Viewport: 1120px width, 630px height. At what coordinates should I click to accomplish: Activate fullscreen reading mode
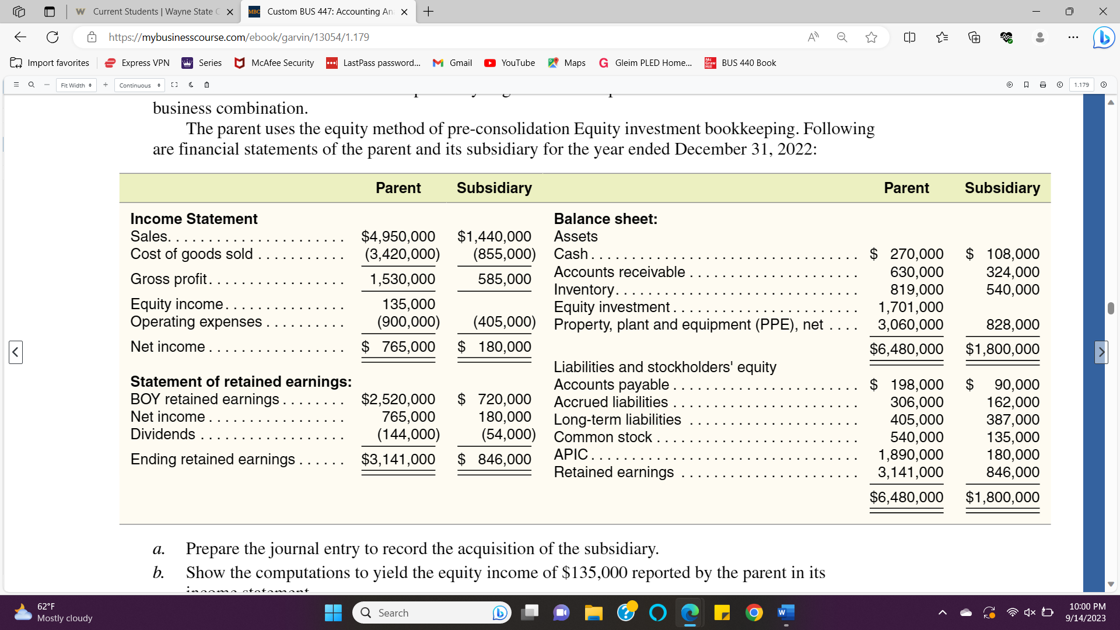coord(174,85)
